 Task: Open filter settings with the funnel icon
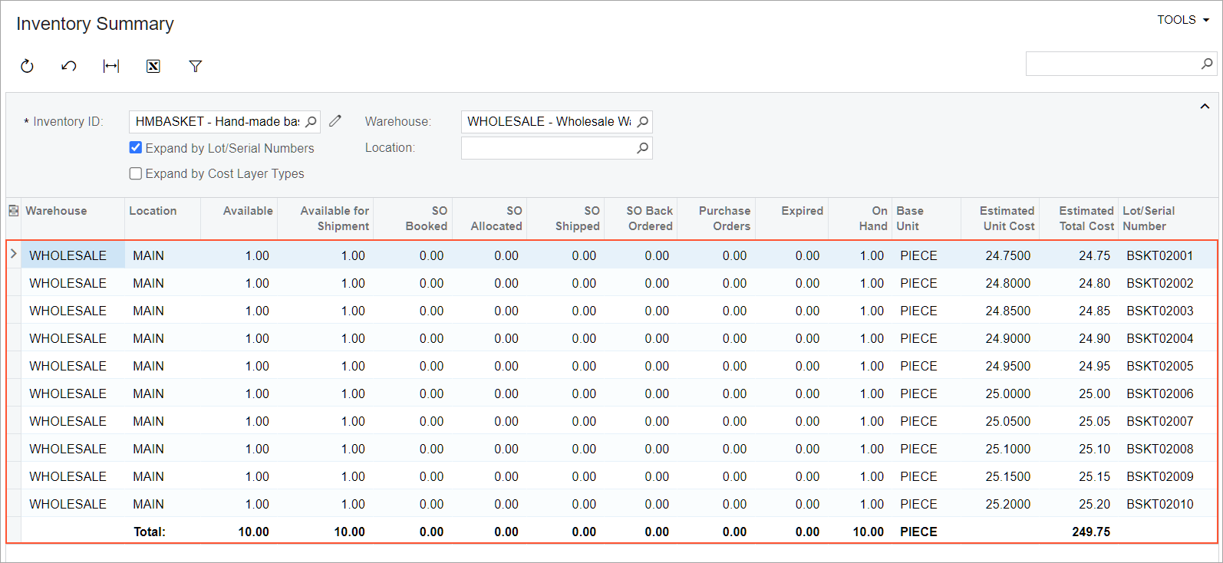click(x=196, y=67)
